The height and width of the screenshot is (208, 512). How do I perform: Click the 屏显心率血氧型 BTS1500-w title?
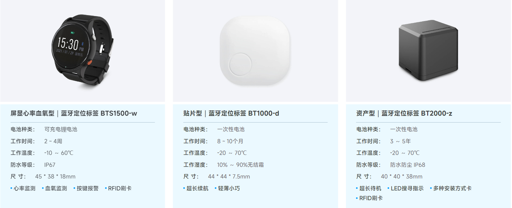click(74, 113)
